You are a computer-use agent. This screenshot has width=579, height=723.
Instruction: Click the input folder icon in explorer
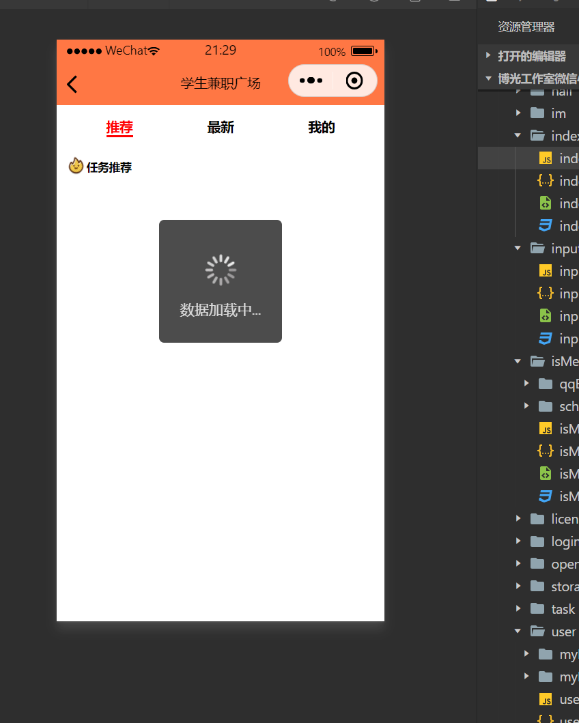537,248
